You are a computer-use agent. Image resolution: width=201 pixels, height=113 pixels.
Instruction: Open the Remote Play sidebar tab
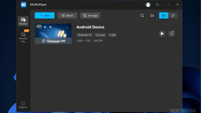coord(23,38)
